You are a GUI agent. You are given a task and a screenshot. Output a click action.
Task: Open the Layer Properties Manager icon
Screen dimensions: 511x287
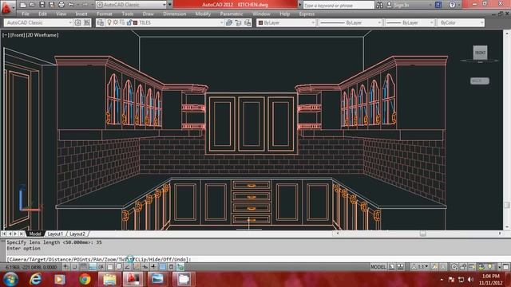pyautogui.click(x=101, y=22)
